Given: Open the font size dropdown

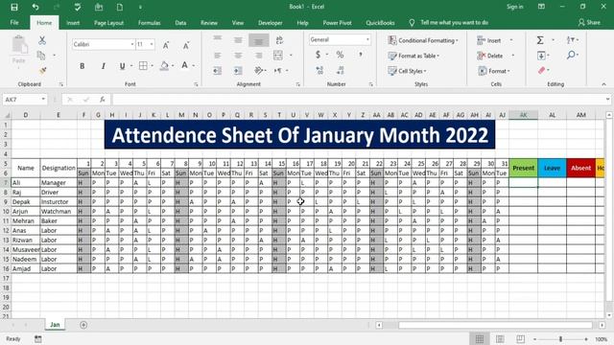Looking at the screenshot, I should tap(152, 45).
